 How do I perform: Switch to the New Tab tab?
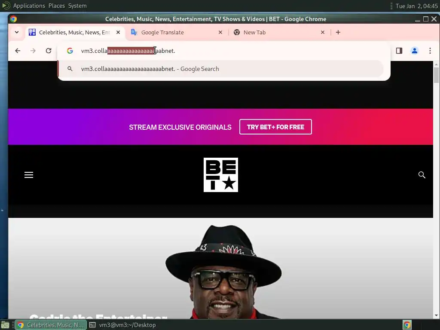tap(278, 32)
